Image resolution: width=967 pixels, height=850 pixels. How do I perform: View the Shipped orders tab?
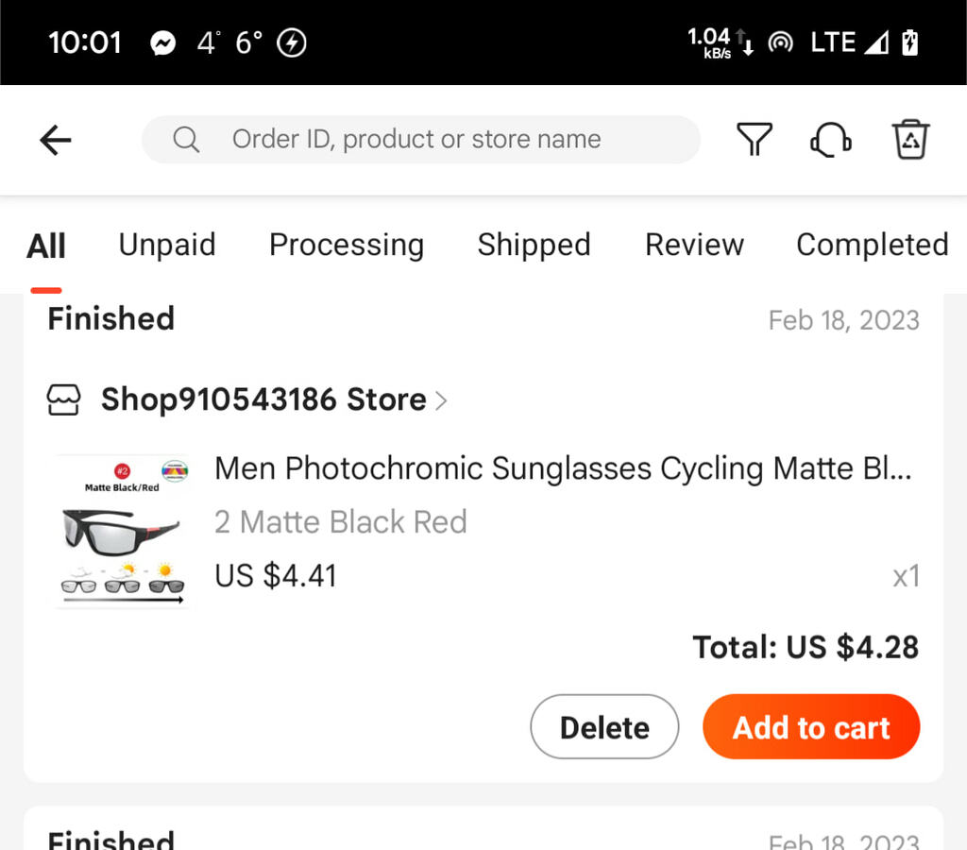(534, 245)
